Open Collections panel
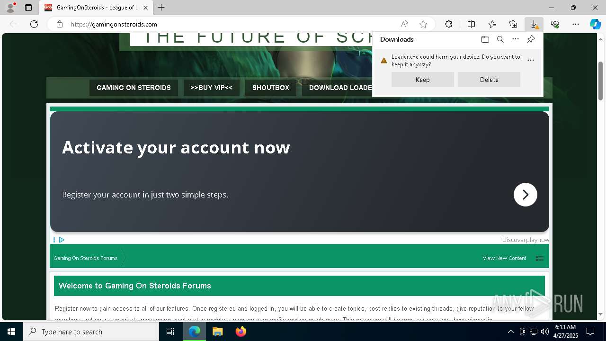This screenshot has width=606, height=341. 513,24
